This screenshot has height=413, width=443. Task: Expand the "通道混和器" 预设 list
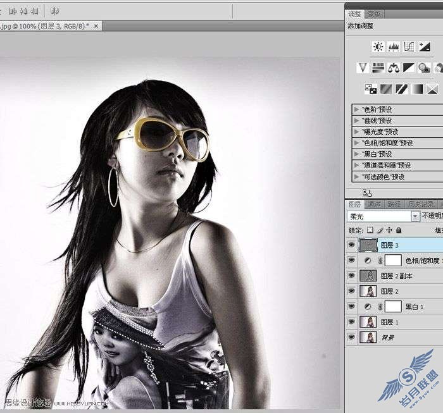[356, 165]
